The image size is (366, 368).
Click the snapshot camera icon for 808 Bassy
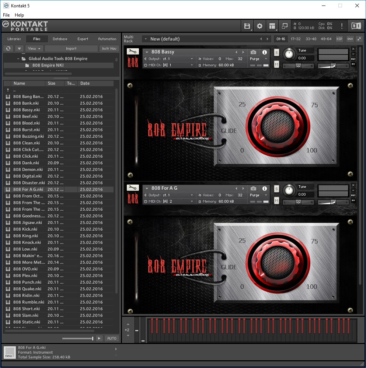point(253,52)
